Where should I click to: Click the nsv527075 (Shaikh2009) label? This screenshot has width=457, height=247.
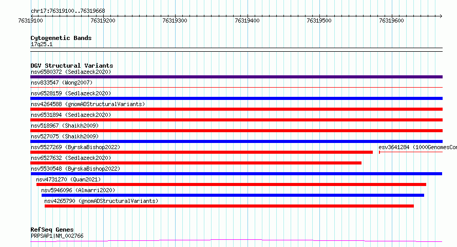click(65, 136)
